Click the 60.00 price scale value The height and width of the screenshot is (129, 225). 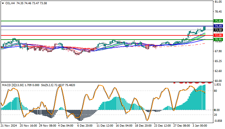(x=218, y=81)
